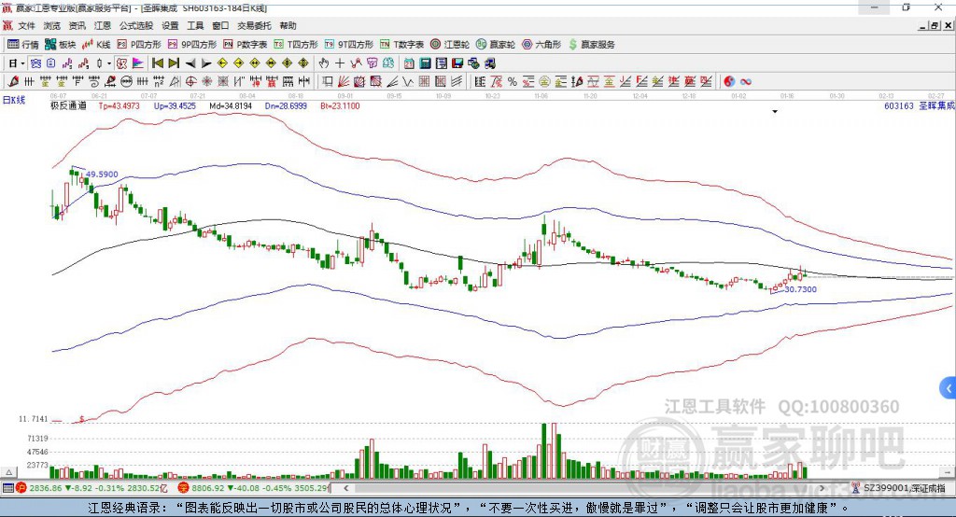Open the 9P四方形 tool
956x517 pixels.
coord(191,45)
